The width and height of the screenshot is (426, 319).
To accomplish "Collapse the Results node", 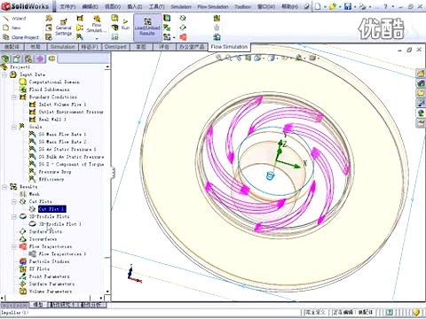I will coord(4,187).
